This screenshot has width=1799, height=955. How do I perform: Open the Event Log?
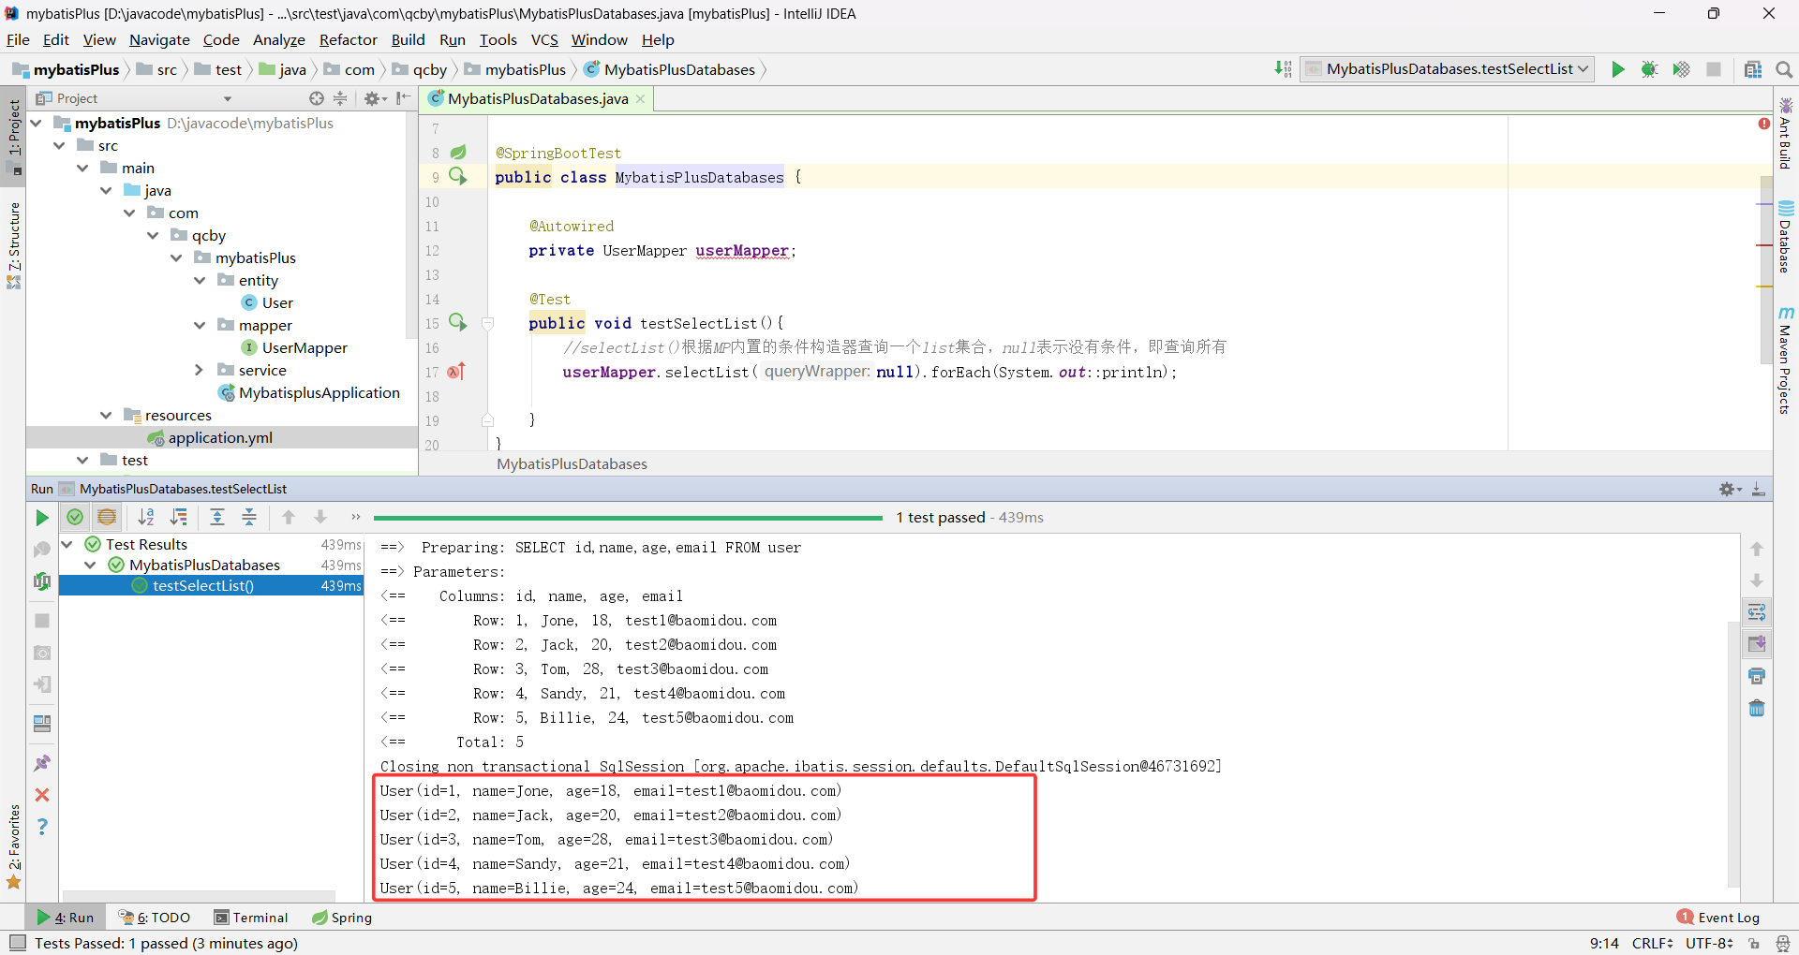pyautogui.click(x=1726, y=918)
